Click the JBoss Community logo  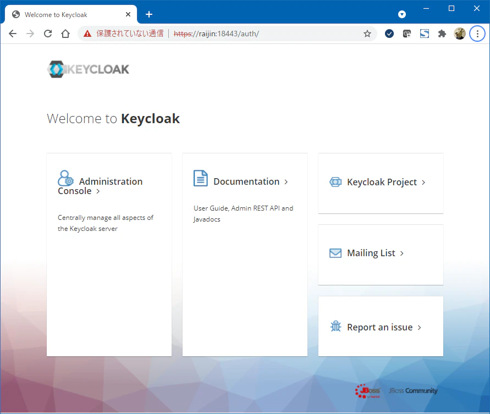[413, 390]
